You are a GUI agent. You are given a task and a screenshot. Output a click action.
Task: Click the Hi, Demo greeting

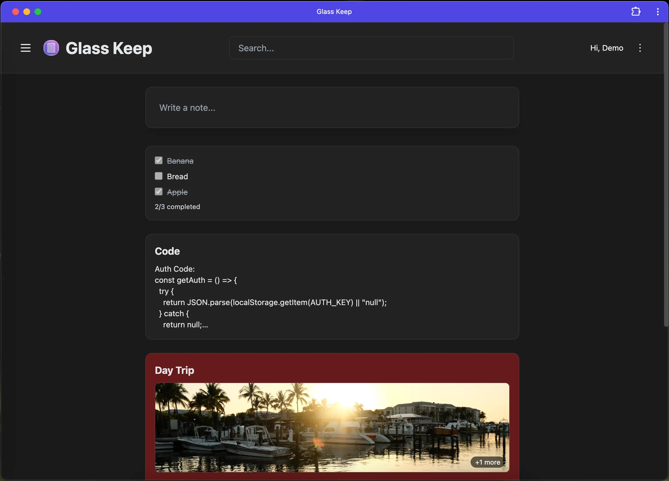click(606, 48)
